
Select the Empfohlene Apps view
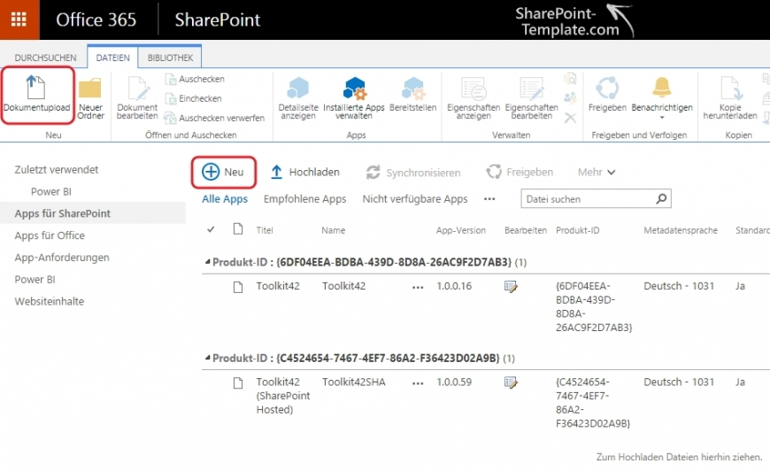305,199
